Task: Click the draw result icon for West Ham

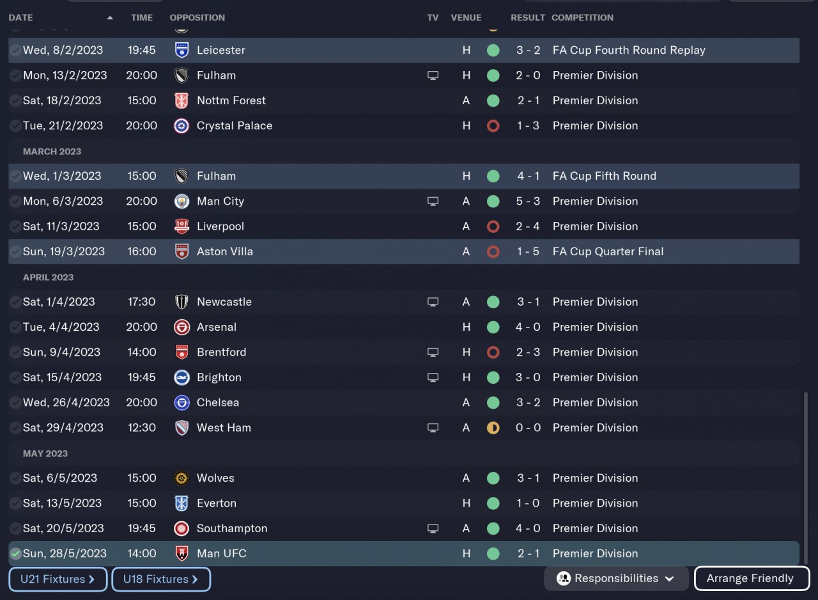Action: pos(493,428)
